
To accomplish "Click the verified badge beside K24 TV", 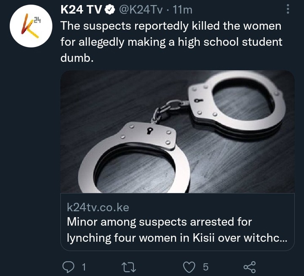I will (x=110, y=10).
